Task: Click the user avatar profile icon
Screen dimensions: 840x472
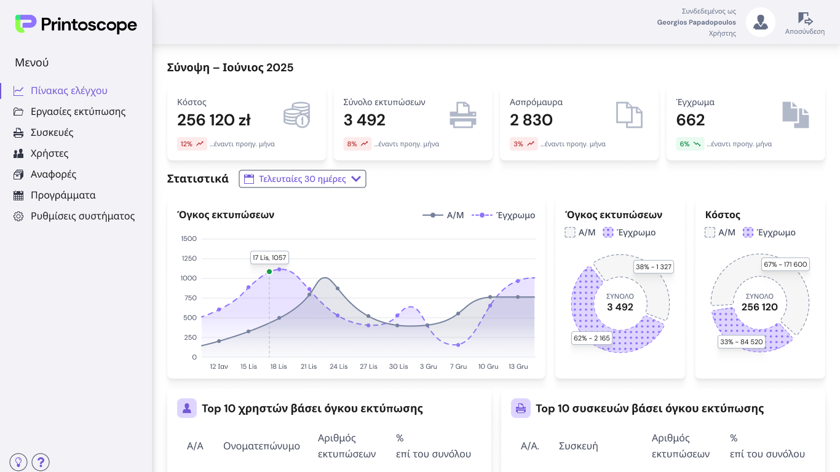Action: [x=761, y=23]
